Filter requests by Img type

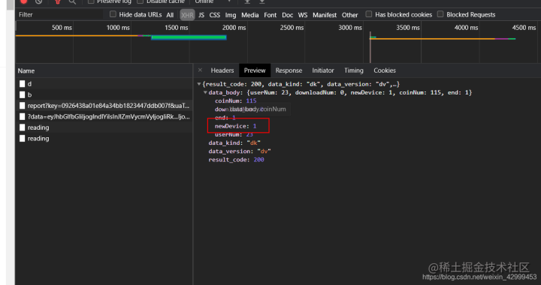pos(231,15)
